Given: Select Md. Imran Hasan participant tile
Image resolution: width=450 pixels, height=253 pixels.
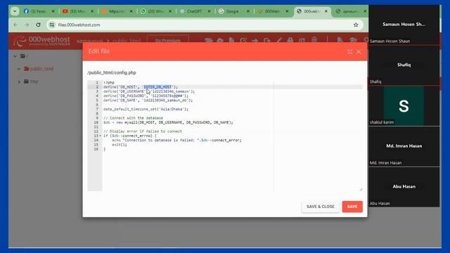Looking at the screenshot, I should point(404,147).
